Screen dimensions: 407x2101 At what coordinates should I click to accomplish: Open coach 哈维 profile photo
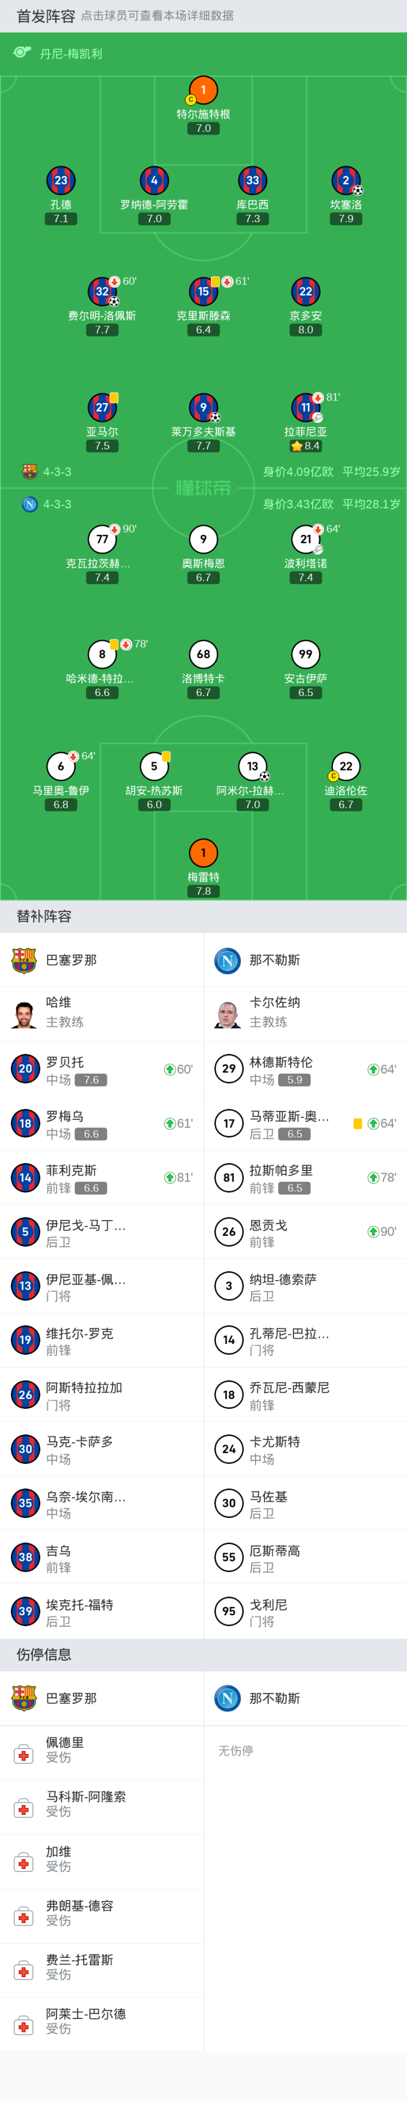[24, 1014]
